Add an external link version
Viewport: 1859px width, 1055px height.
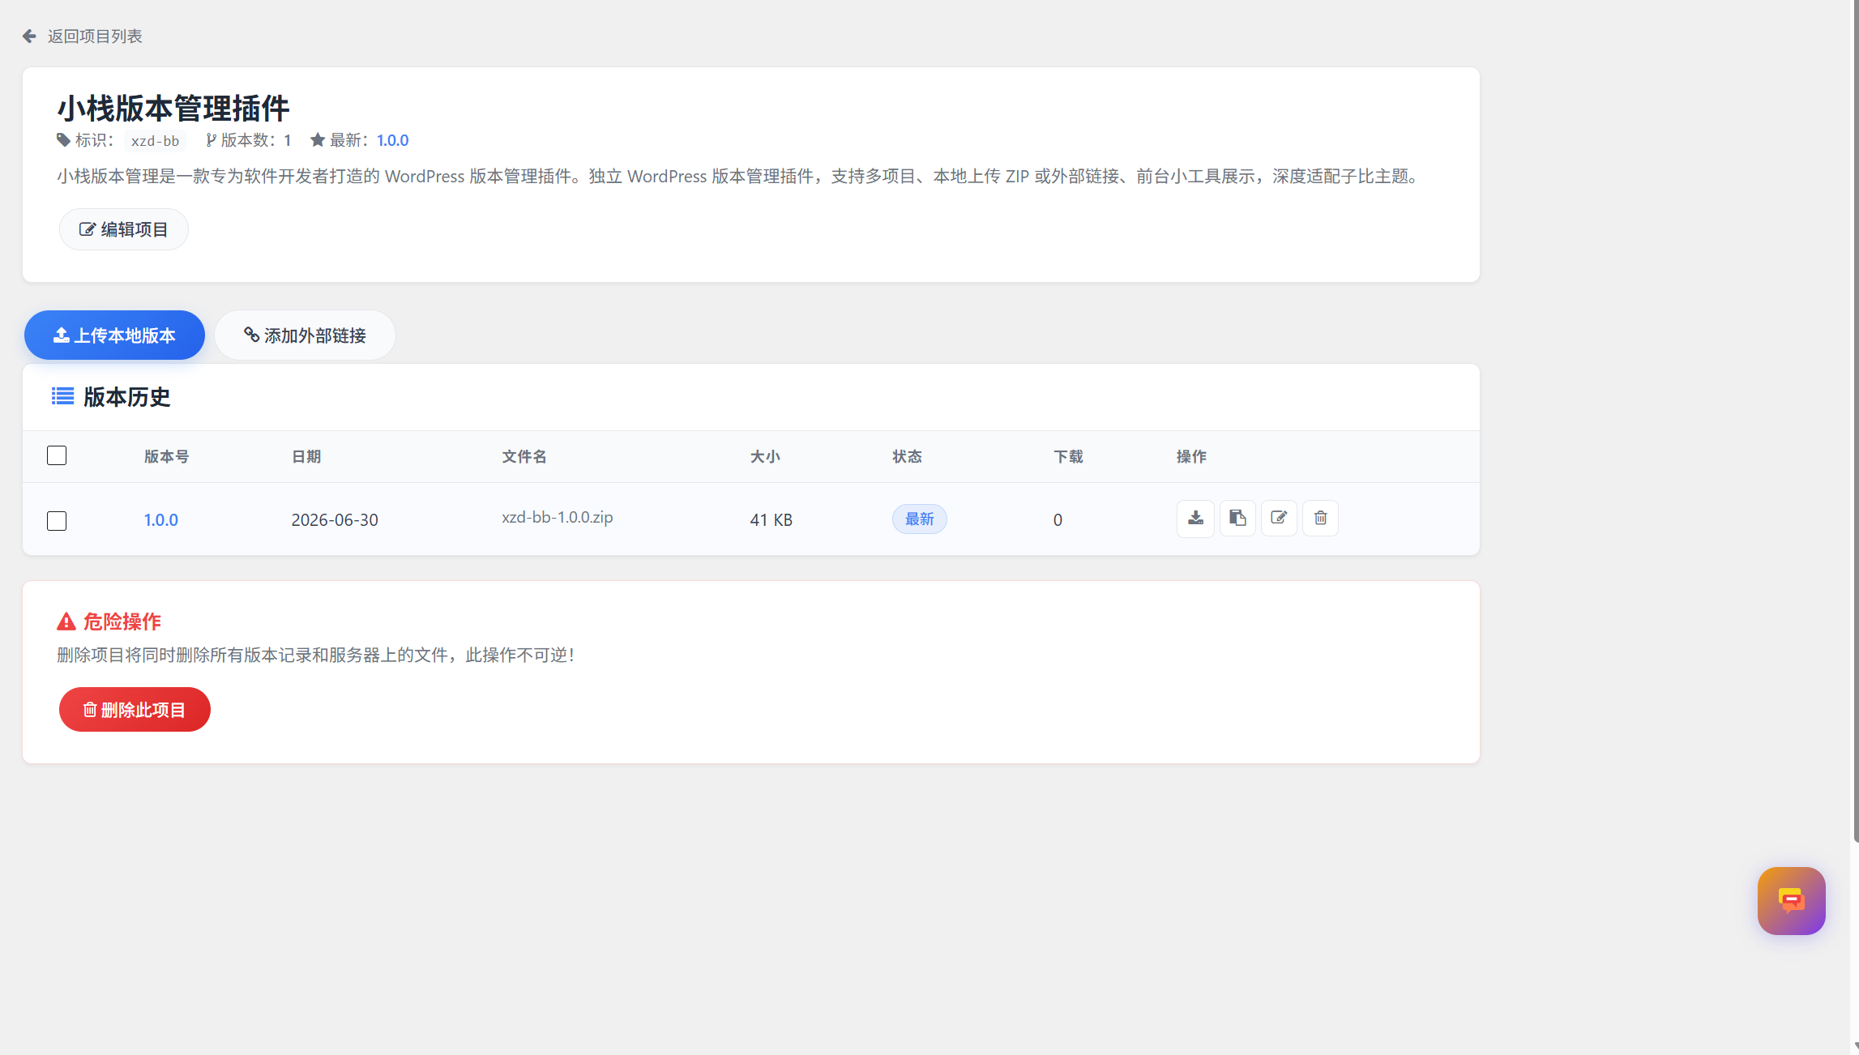(x=305, y=335)
